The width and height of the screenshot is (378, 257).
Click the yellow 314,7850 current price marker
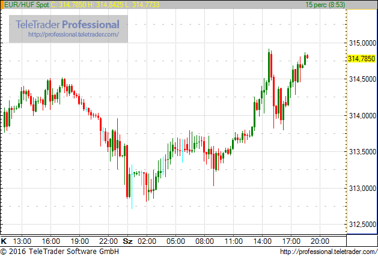click(362, 58)
